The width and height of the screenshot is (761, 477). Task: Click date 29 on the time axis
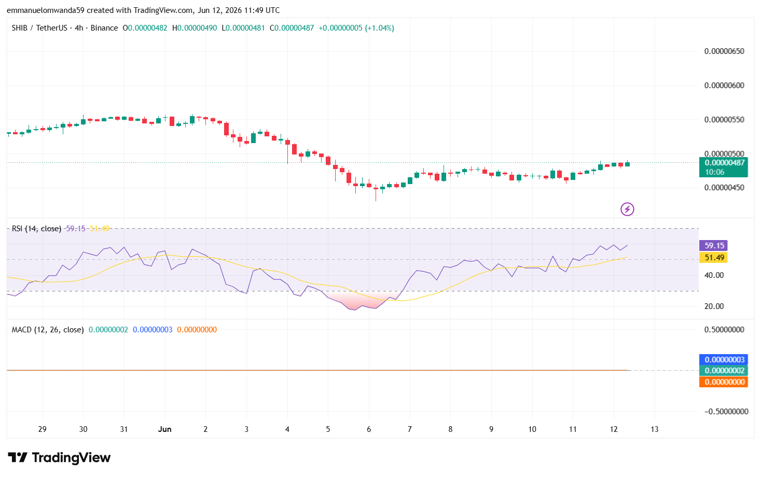pos(43,429)
